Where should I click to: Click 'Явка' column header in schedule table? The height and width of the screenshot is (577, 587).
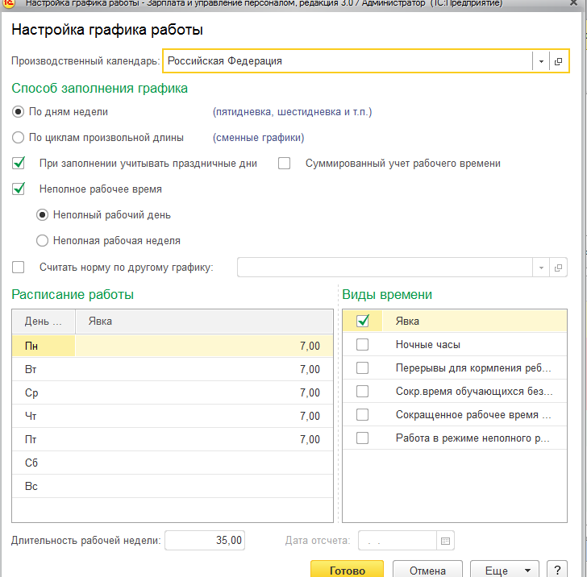(205, 321)
